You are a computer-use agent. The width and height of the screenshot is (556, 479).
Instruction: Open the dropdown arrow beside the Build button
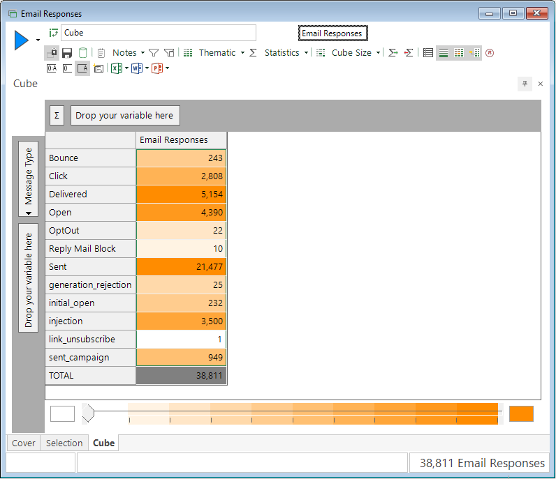click(x=38, y=40)
